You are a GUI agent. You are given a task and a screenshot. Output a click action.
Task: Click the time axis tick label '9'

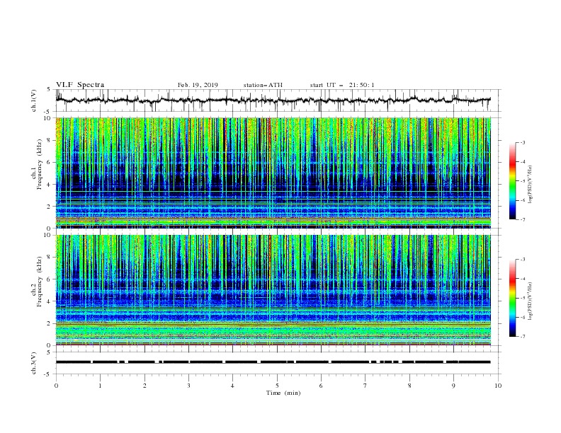pos(453,386)
